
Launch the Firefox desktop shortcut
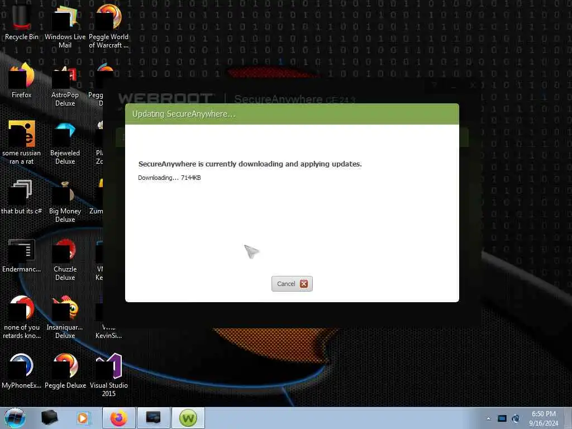[x=22, y=80]
